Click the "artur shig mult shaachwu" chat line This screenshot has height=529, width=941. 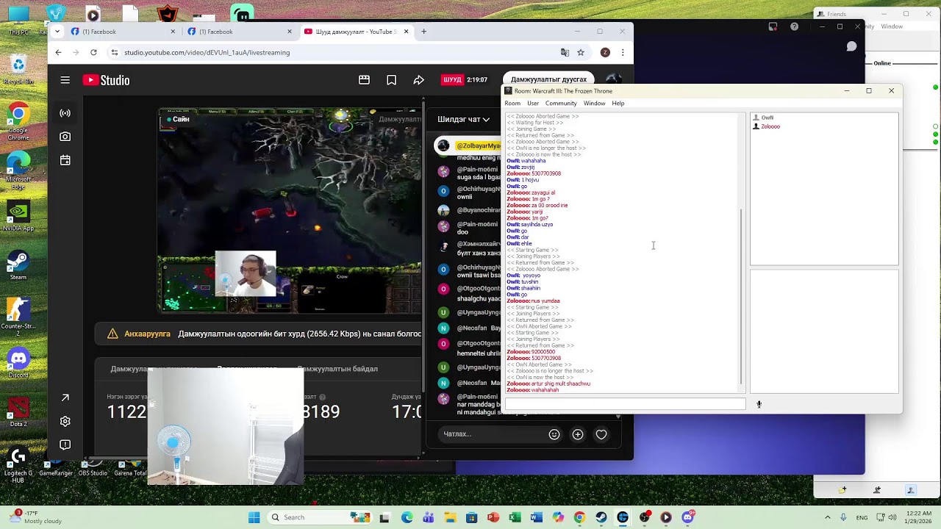(548, 384)
